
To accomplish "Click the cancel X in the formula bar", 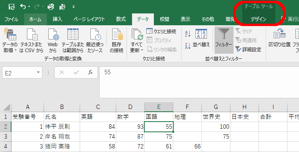I will coord(62,72).
